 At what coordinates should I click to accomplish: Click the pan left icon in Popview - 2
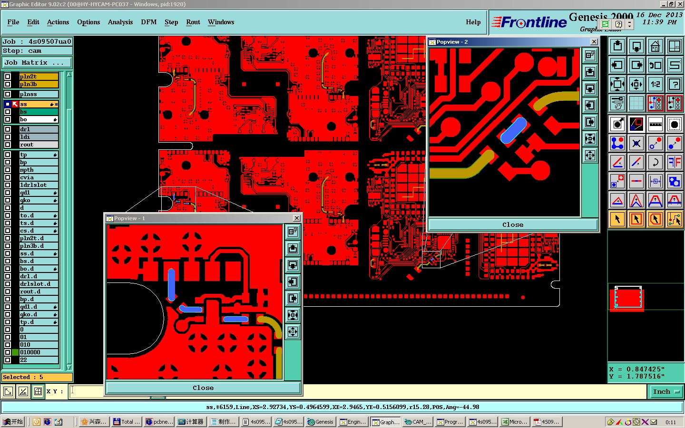coord(590,106)
